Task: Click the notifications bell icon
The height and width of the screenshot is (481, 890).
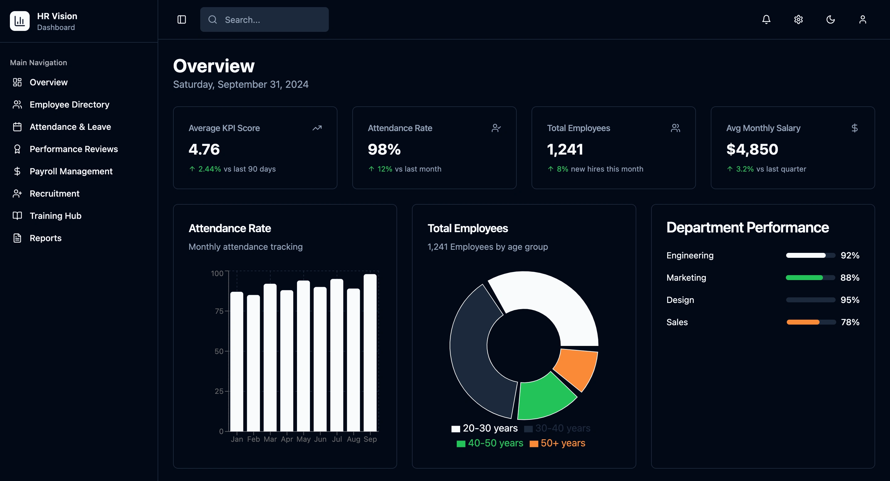Action: pos(766,20)
